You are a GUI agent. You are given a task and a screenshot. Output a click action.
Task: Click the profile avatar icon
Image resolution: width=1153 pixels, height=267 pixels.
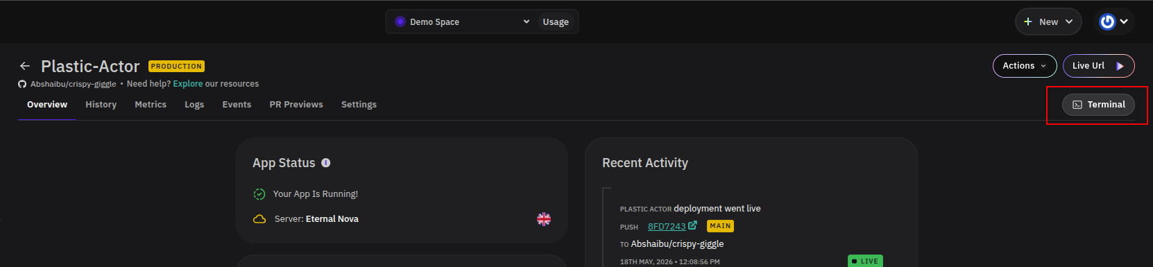click(1107, 21)
